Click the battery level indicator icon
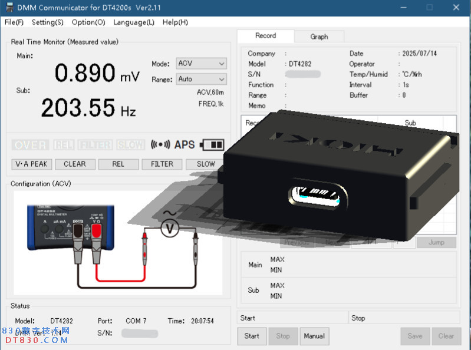 212,144
